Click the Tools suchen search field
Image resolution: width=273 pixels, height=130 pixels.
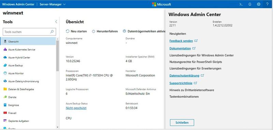(x=29, y=32)
